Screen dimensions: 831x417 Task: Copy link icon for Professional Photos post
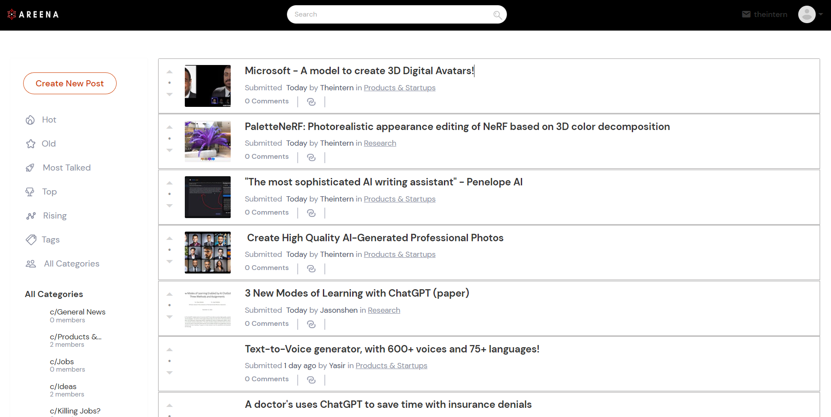point(311,269)
